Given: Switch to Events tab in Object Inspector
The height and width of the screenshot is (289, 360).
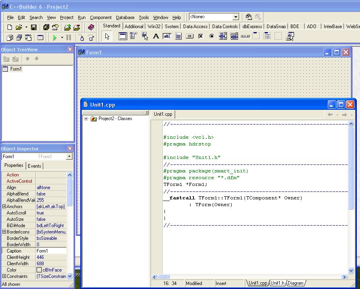Looking at the screenshot, I should 35,166.
